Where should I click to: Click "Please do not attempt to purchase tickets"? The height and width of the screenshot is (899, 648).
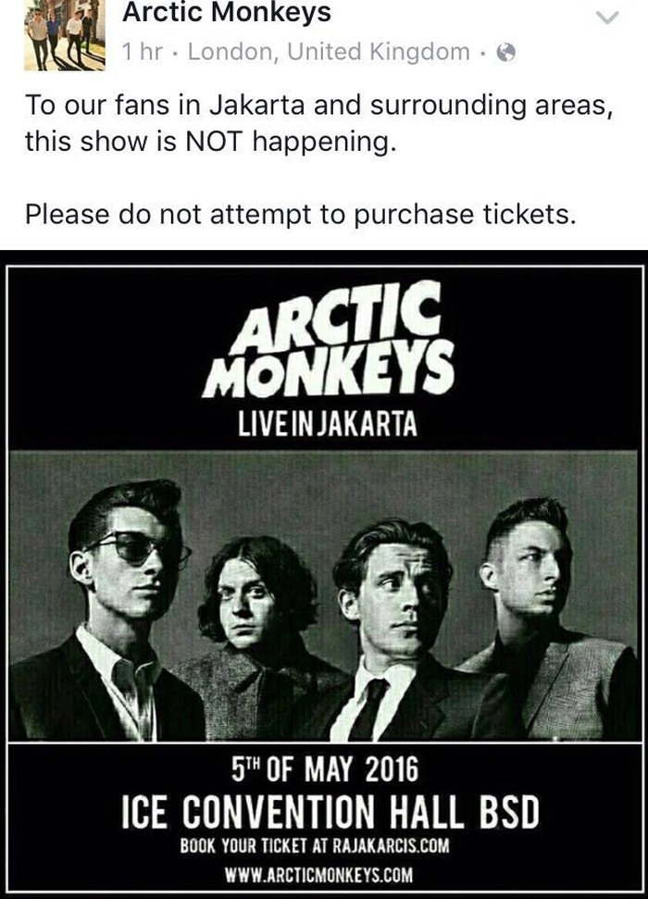pyautogui.click(x=300, y=215)
